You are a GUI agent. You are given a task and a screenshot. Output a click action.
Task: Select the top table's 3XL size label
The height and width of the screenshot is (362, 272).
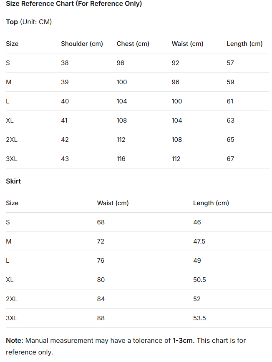point(12,159)
